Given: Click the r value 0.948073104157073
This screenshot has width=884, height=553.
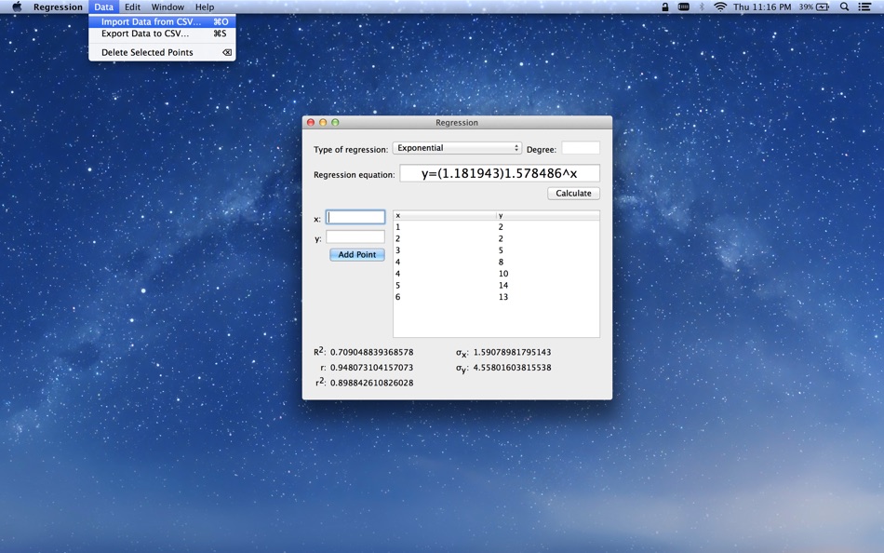Looking at the screenshot, I should pos(371,368).
